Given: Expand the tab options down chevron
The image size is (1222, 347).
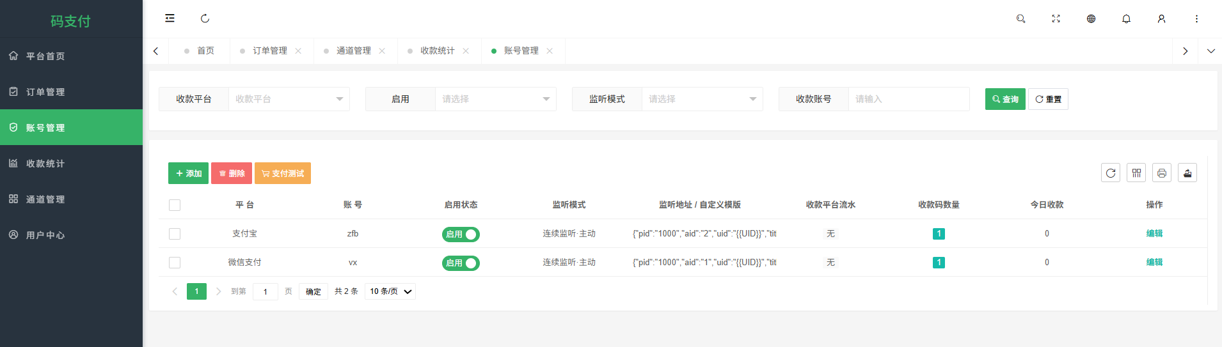Looking at the screenshot, I should 1210,51.
